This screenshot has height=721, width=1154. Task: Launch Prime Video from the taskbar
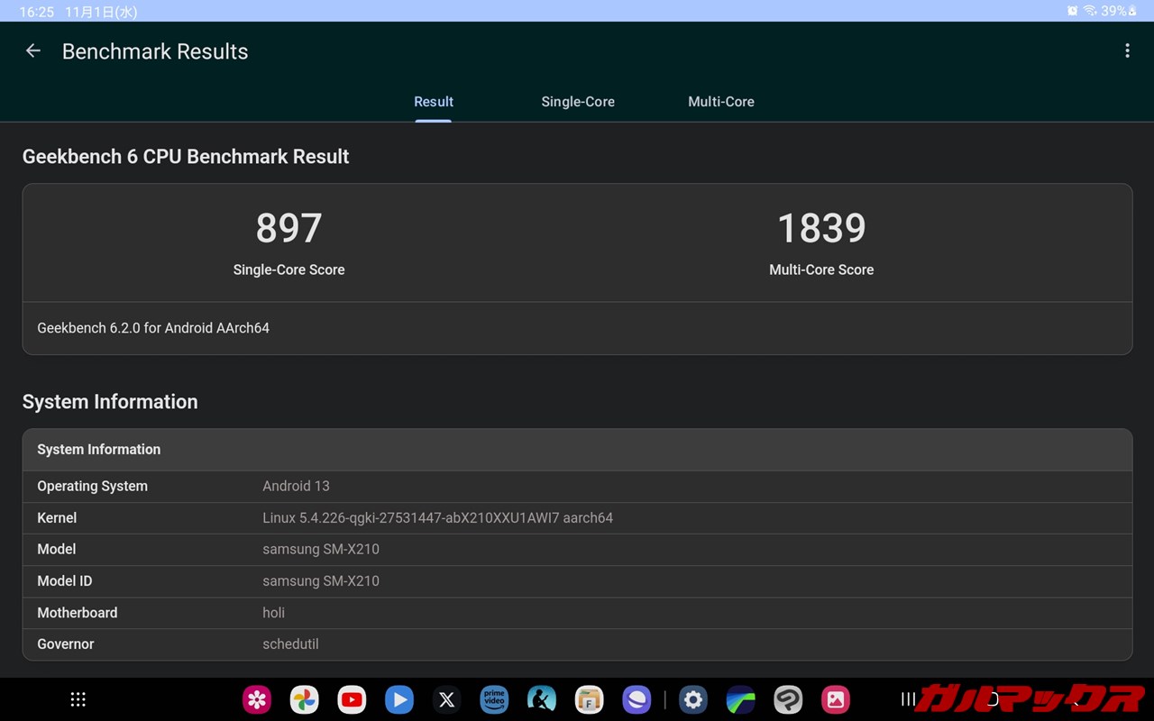(x=494, y=699)
